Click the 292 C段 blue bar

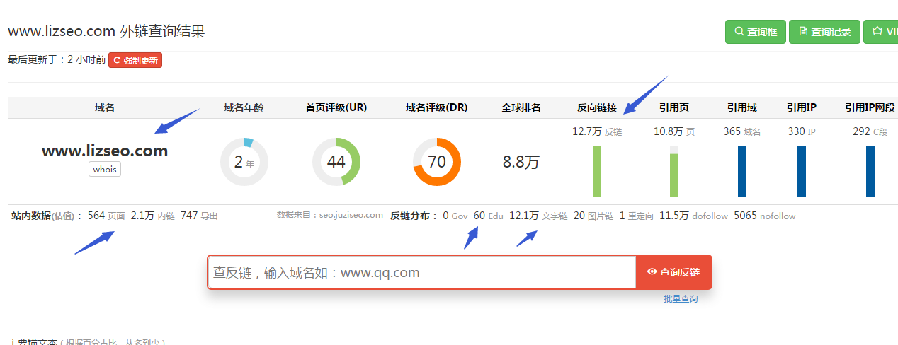[870, 172]
